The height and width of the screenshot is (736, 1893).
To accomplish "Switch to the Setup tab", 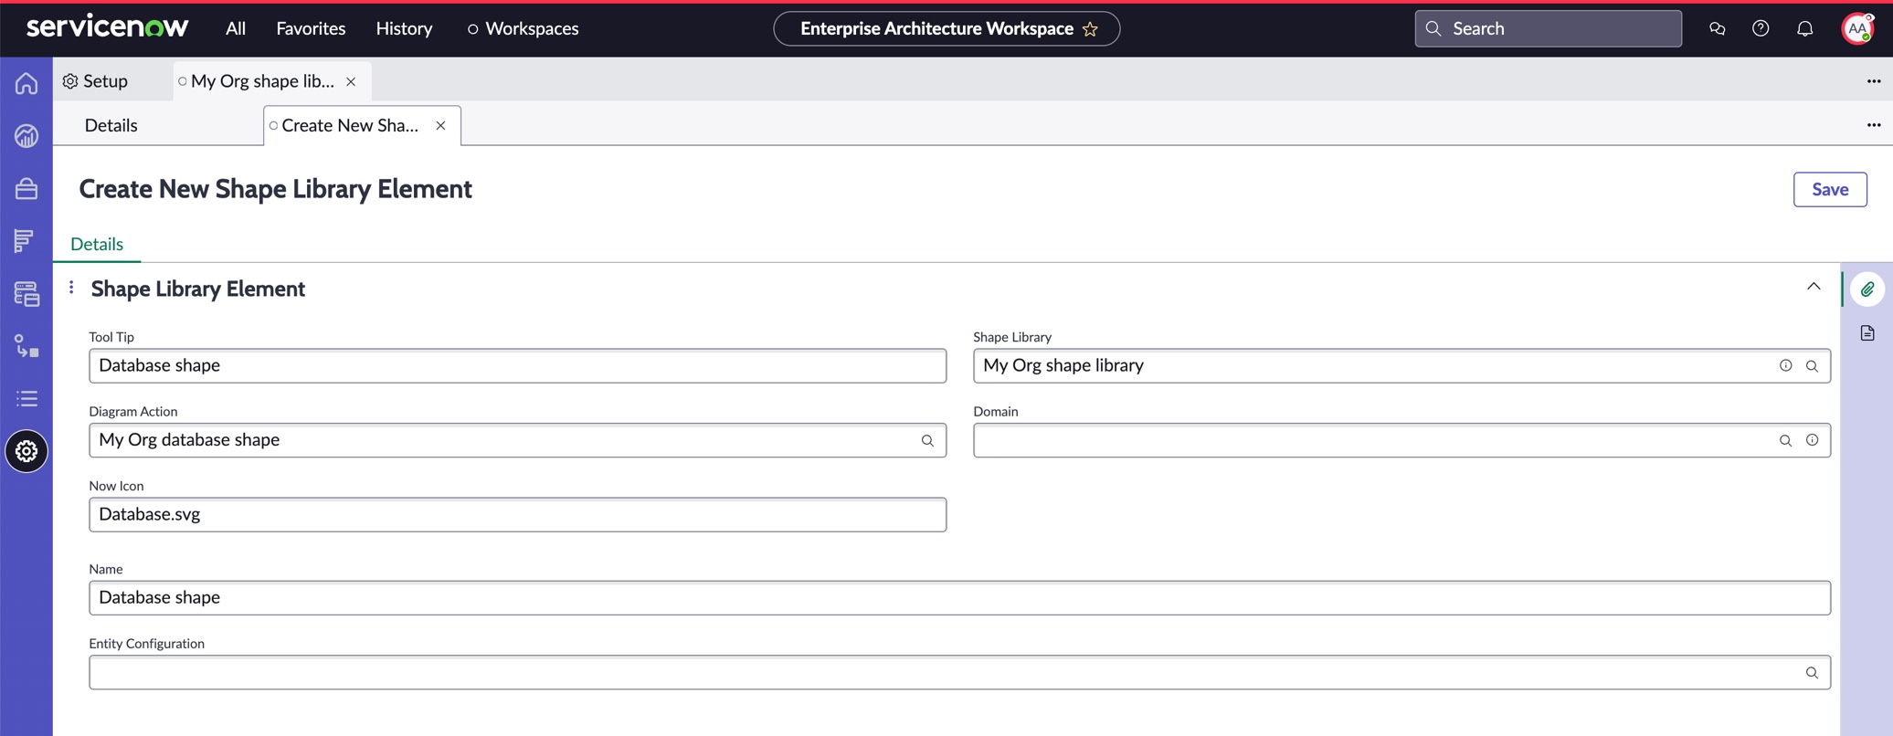I will [96, 81].
